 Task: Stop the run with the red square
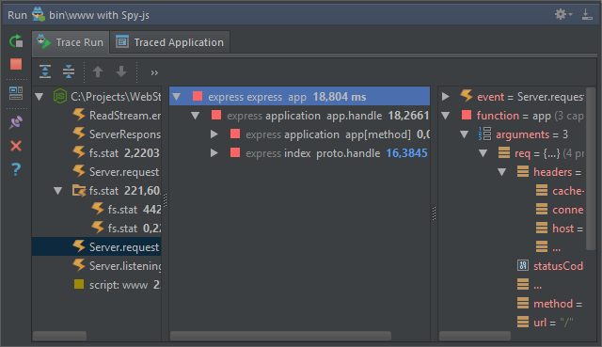tap(16, 64)
